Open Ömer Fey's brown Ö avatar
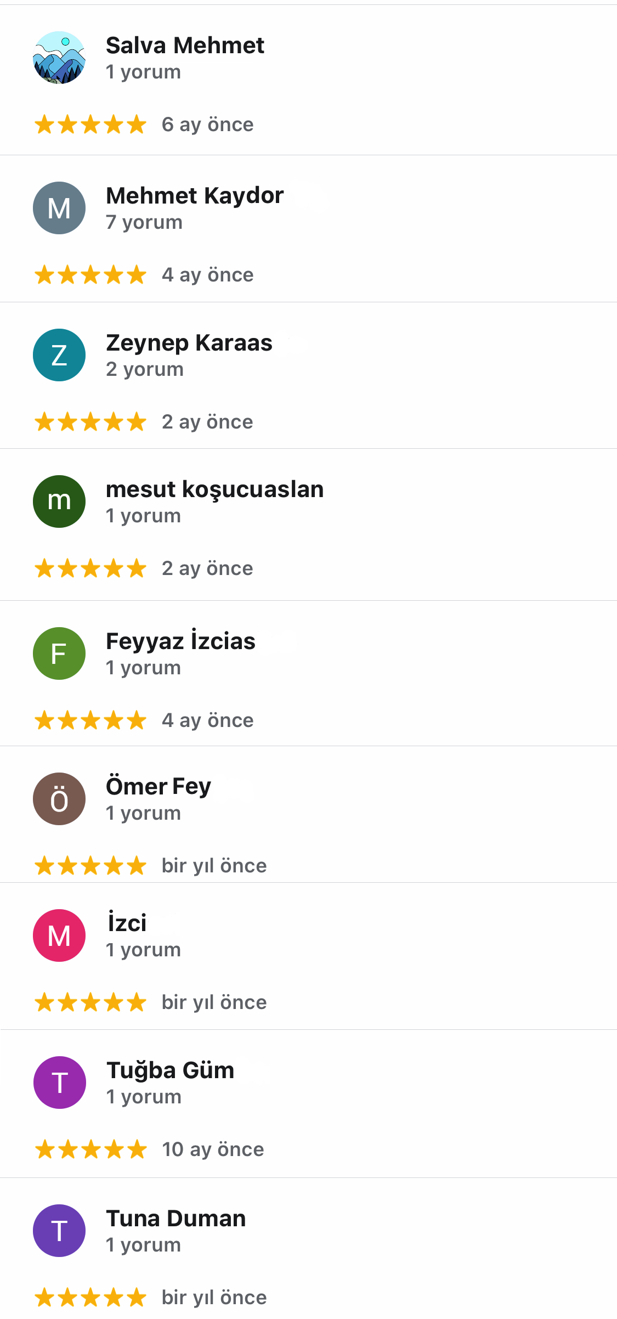The image size is (617, 1319). tap(59, 799)
